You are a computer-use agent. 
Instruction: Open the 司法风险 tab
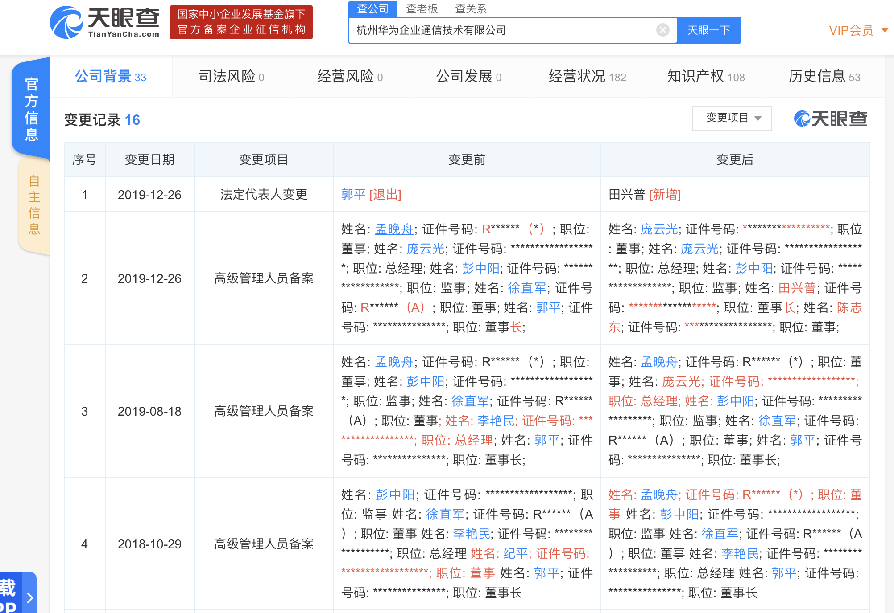[x=231, y=77]
